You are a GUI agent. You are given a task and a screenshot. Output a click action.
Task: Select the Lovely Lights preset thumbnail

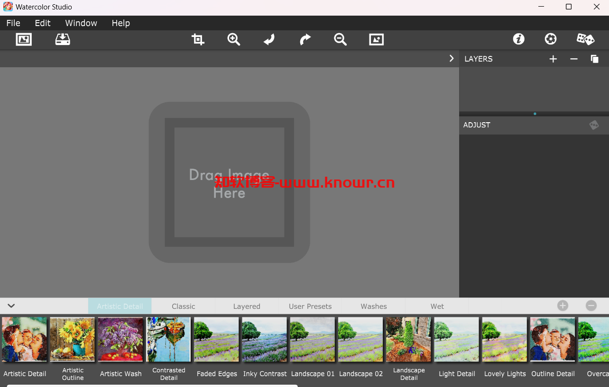pos(505,340)
